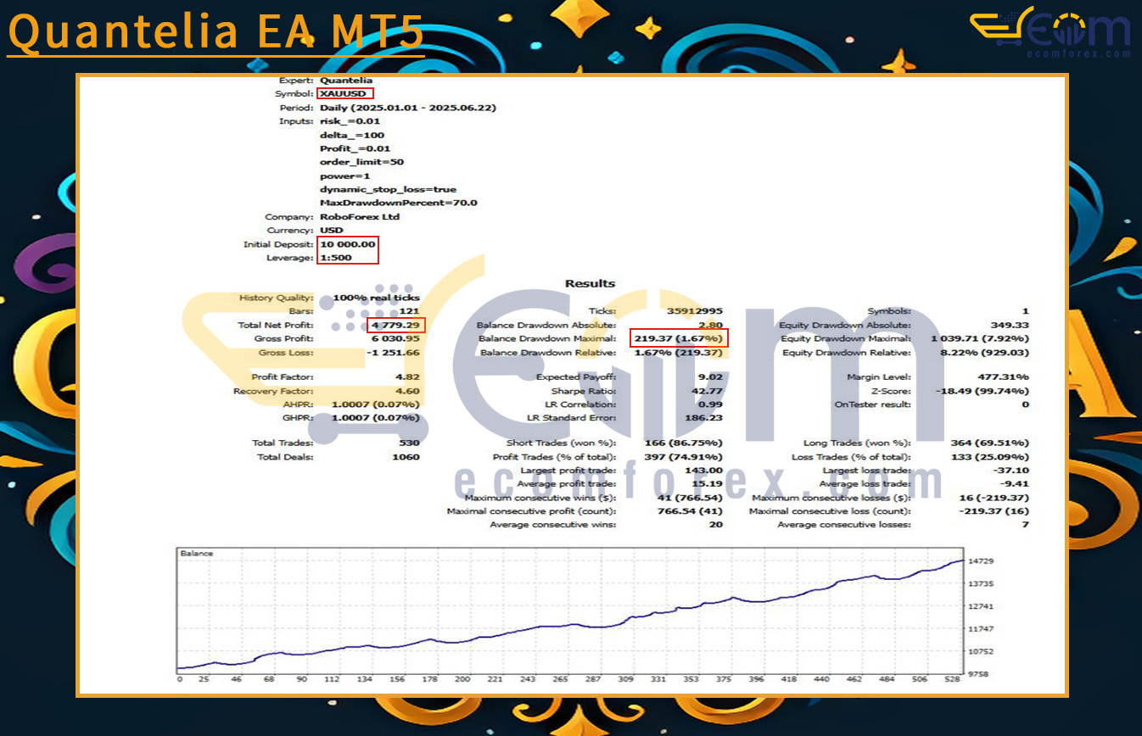Select average consecutive losses value 7

[1025, 525]
